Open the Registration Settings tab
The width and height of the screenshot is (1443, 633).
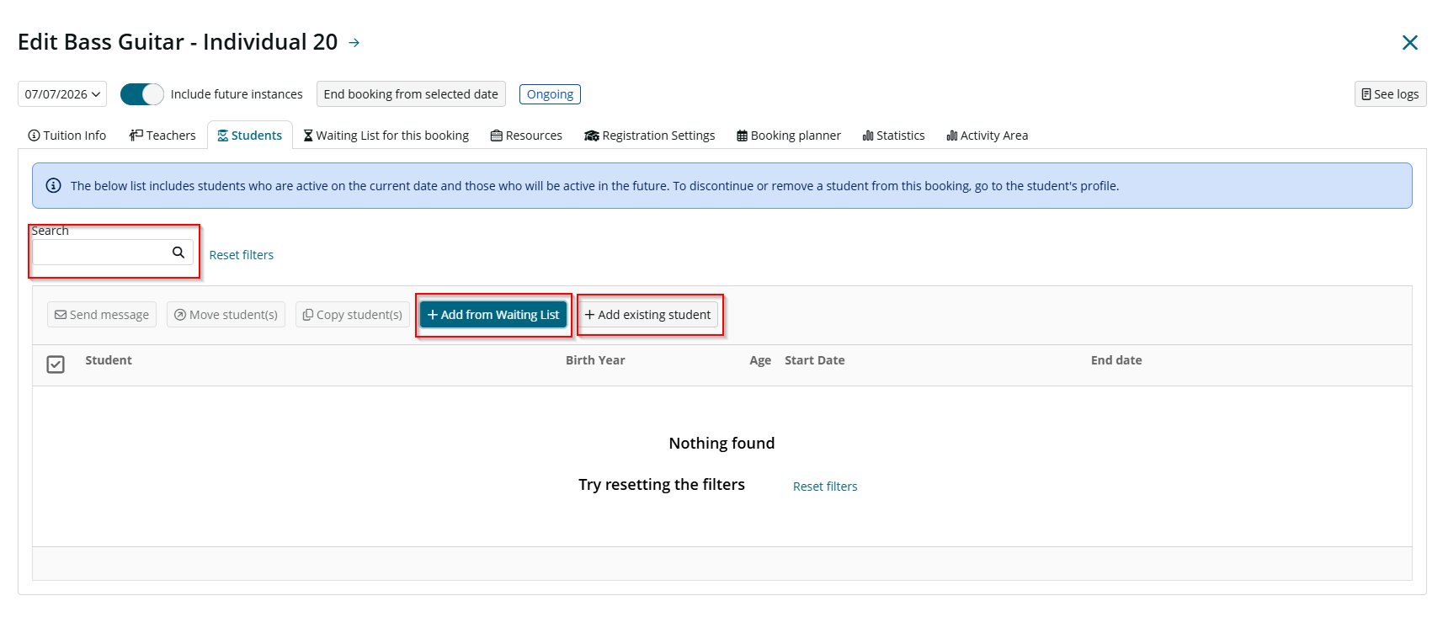pyautogui.click(x=650, y=136)
